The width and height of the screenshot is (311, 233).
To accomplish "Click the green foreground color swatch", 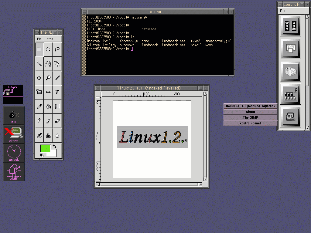I will coord(45,148).
